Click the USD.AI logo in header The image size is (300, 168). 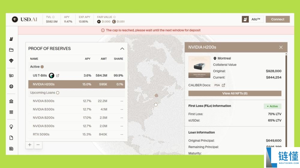click(x=25, y=19)
